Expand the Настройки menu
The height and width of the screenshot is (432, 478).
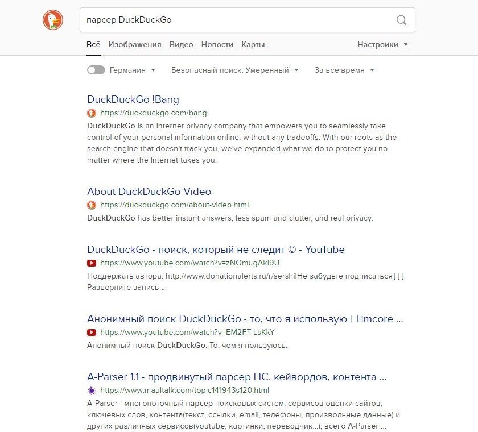[x=382, y=45]
